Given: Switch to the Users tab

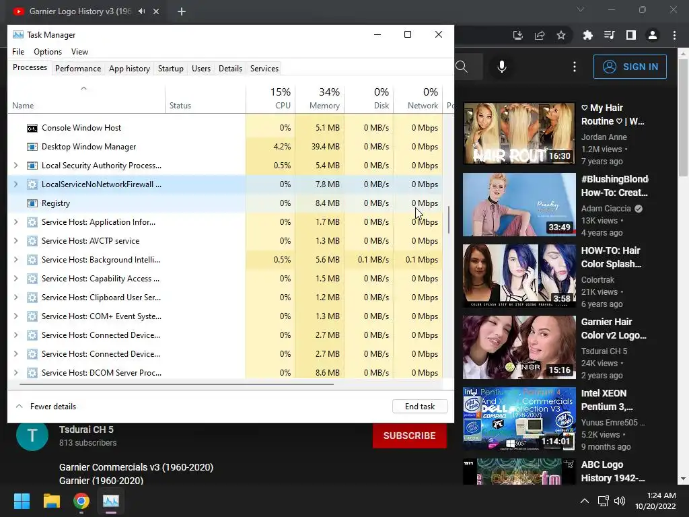Looking at the screenshot, I should coord(201,69).
